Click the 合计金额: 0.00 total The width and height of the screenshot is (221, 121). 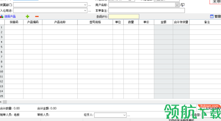47,108
